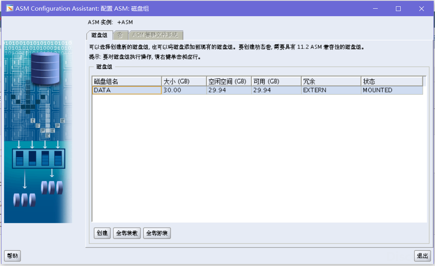Click the 全部卸载 button
This screenshot has height=266, width=435.
click(157, 233)
